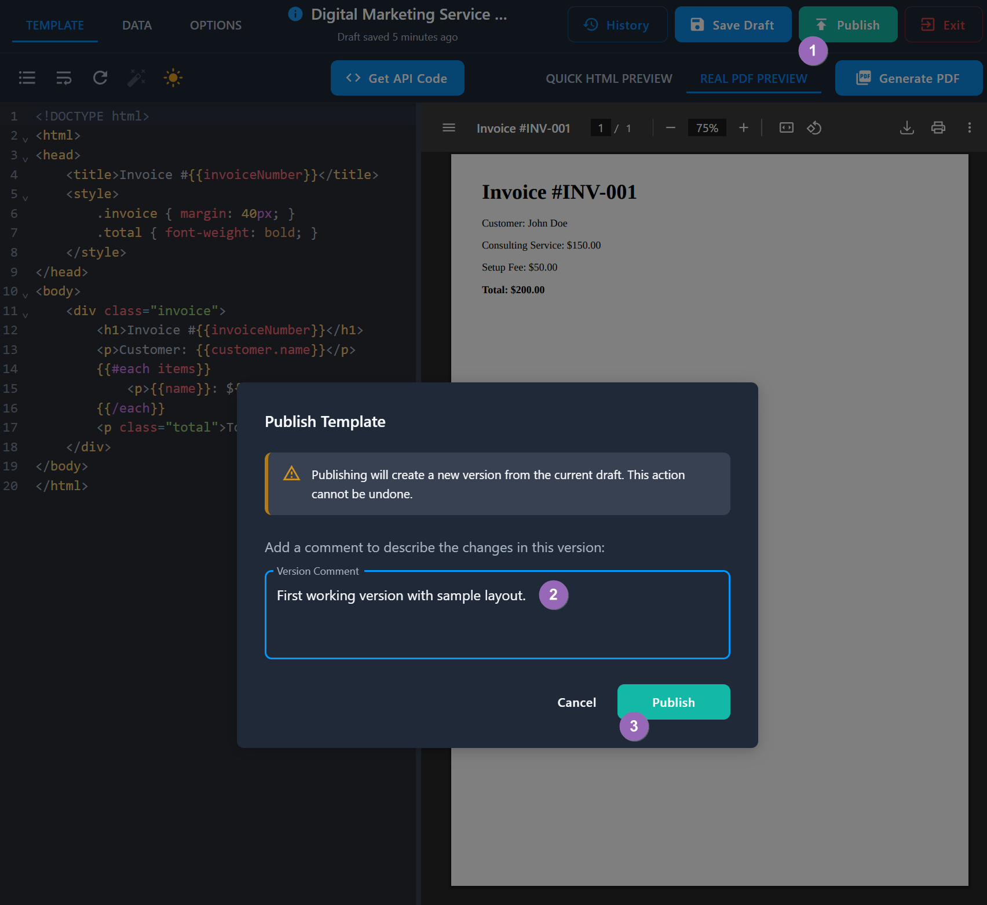Open the PDF viewer overflow menu
This screenshot has height=905, width=987.
pos(969,127)
